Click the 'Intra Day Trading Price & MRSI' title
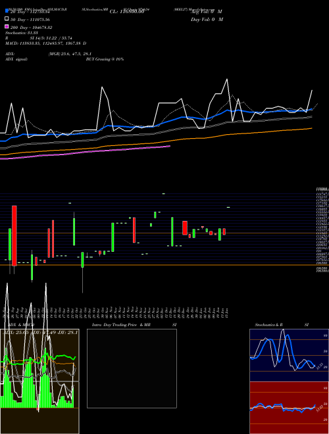This screenshot has width=329, height=434. pyautogui.click(x=134, y=325)
